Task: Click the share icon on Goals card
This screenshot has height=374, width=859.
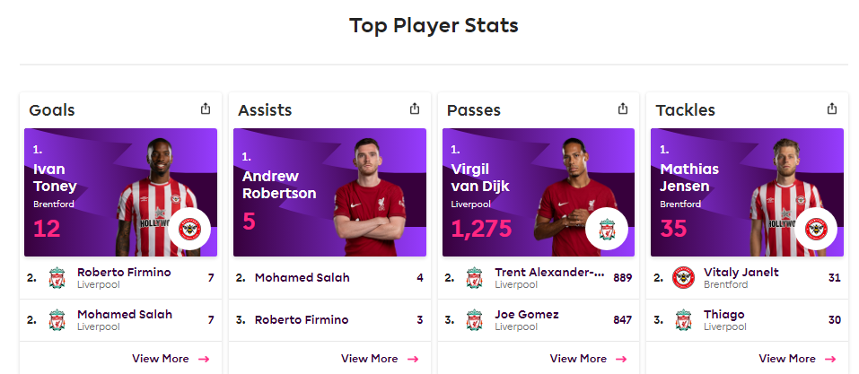Action: (x=206, y=109)
